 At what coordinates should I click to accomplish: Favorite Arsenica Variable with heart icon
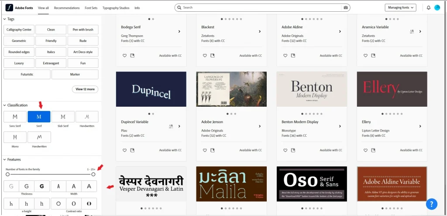365,56
